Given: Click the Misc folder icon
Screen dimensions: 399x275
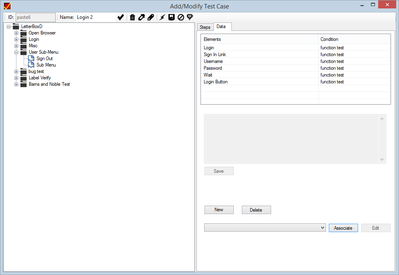Looking at the screenshot, I should pos(23,46).
